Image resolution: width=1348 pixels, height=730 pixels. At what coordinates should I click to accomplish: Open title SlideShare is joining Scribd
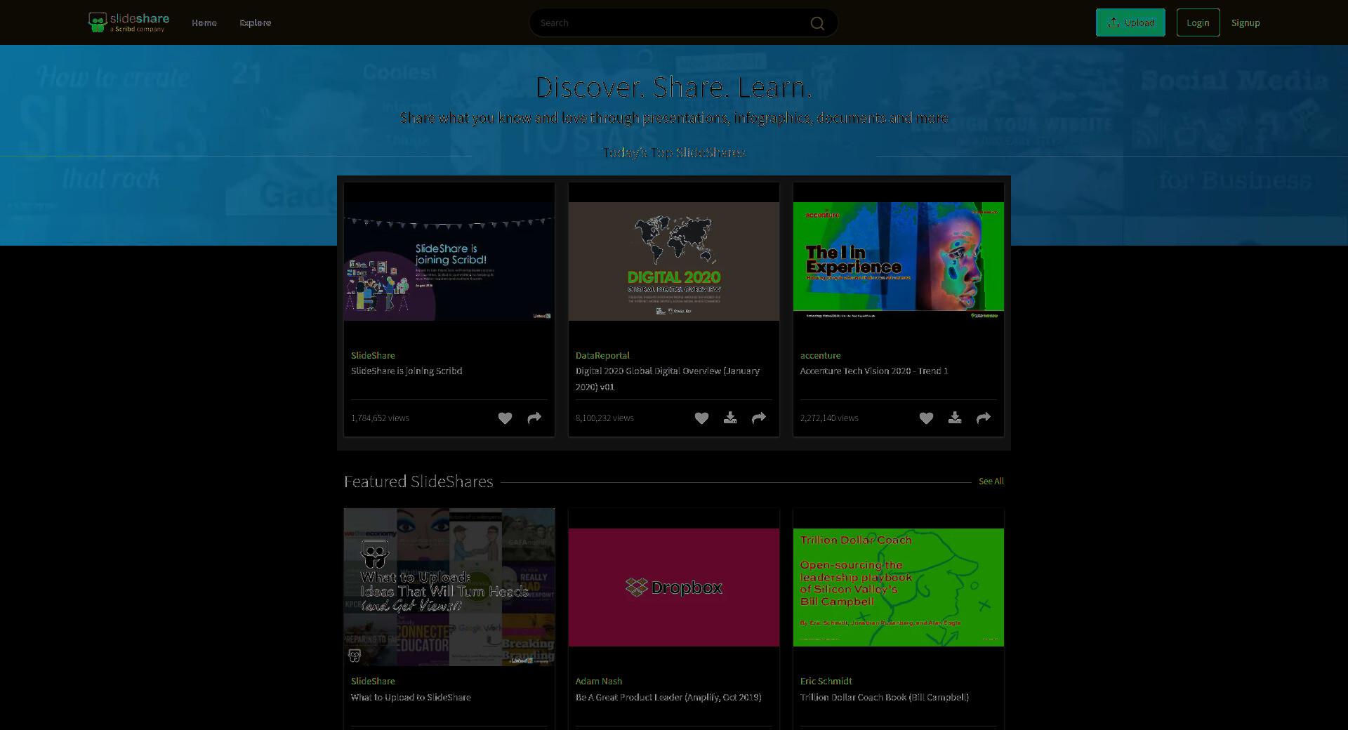click(x=407, y=371)
